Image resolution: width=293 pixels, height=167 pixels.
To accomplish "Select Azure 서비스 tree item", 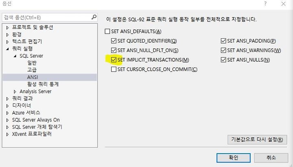I will (x=26, y=113).
